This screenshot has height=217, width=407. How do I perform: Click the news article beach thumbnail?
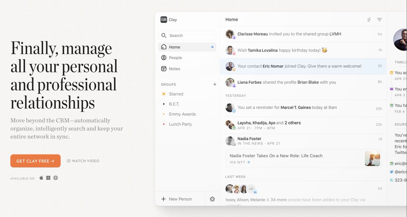point(372,158)
